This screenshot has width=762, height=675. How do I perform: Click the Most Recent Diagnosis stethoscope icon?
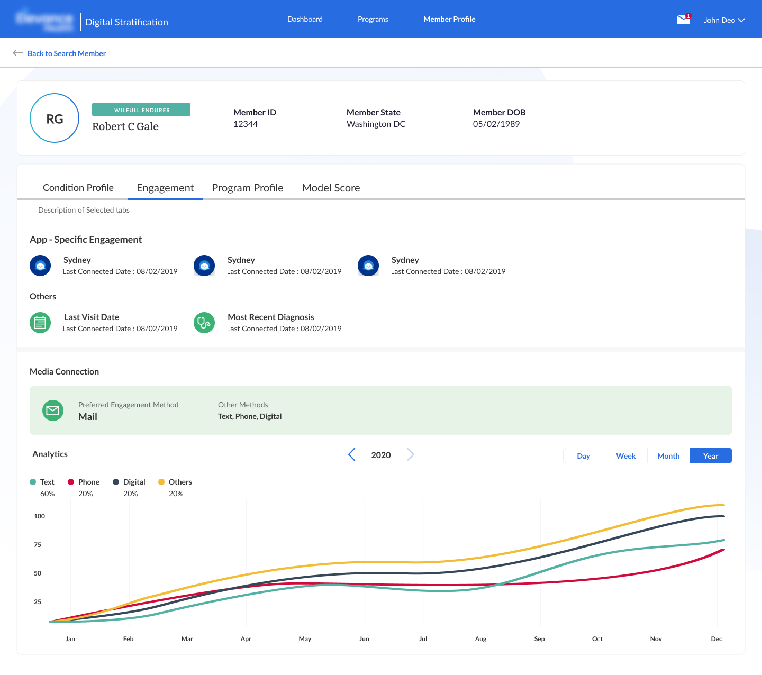click(x=204, y=322)
